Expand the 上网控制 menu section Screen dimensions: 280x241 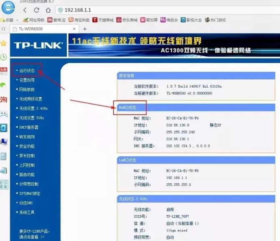pos(27,165)
